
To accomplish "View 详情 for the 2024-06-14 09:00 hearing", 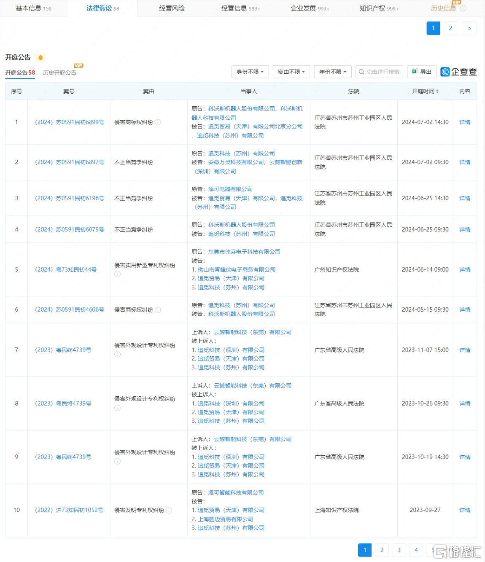I will (x=465, y=270).
